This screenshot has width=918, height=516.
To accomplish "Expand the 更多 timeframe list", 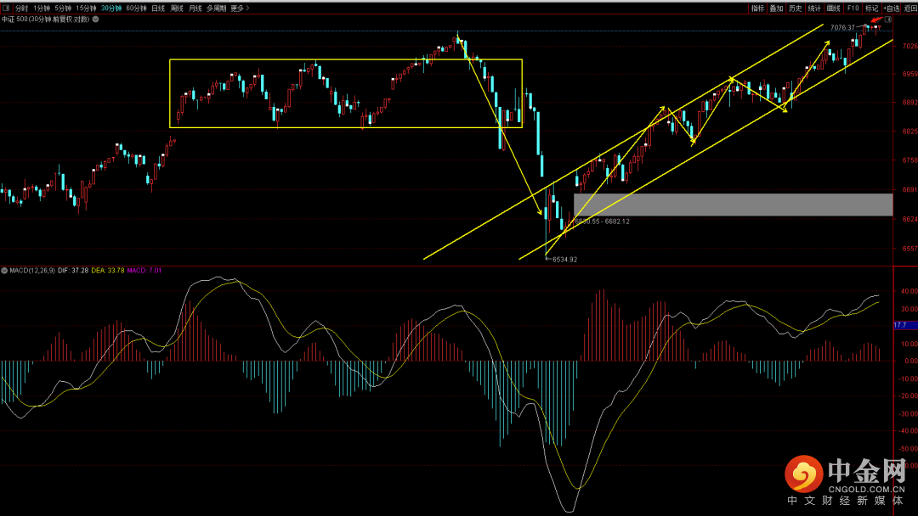I will pos(239,8).
